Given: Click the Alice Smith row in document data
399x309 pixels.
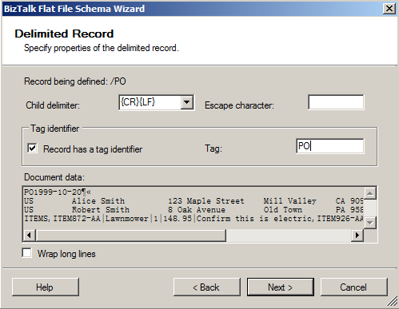Looking at the screenshot, I should pyautogui.click(x=194, y=201).
